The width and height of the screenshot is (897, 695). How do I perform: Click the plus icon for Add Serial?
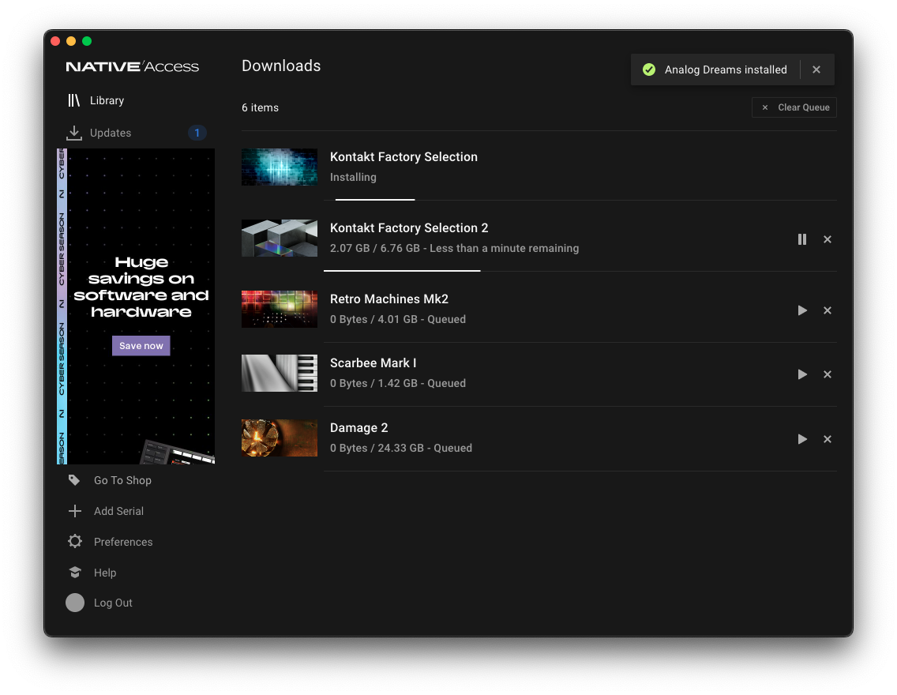(x=74, y=511)
